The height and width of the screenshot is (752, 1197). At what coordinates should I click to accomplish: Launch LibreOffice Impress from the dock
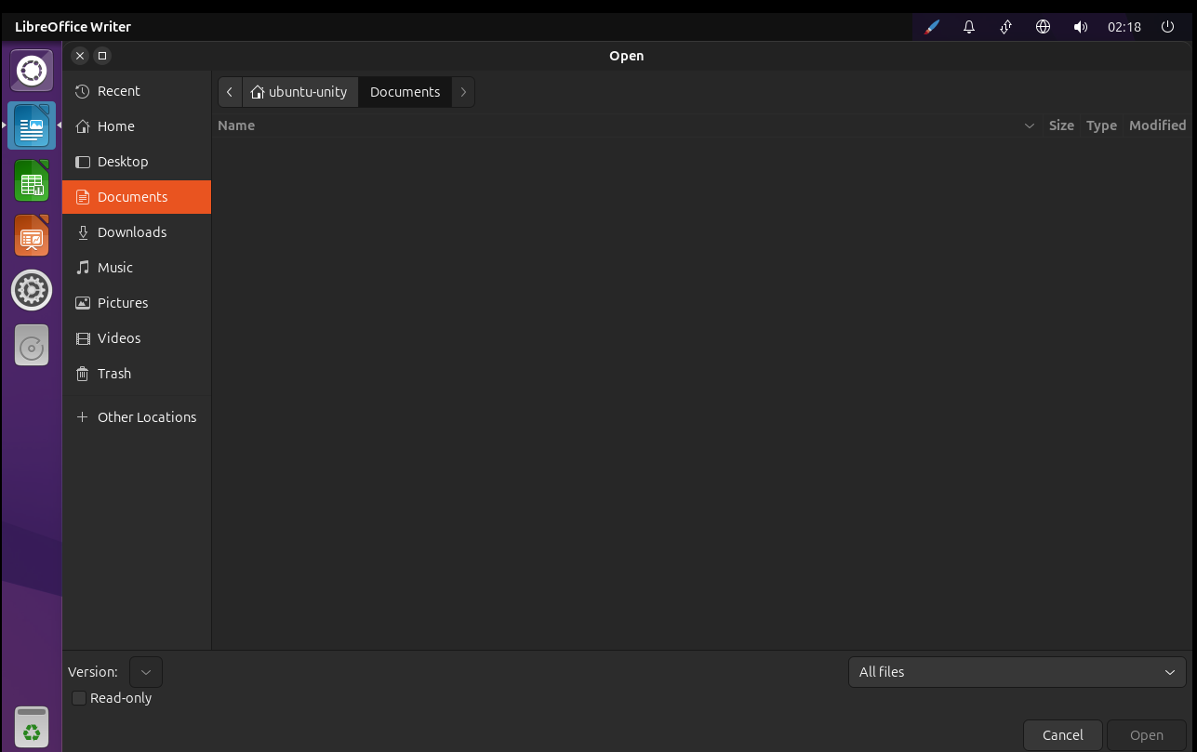[x=32, y=236]
